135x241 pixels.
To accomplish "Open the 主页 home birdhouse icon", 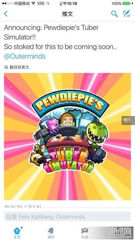I will (17, 230).
